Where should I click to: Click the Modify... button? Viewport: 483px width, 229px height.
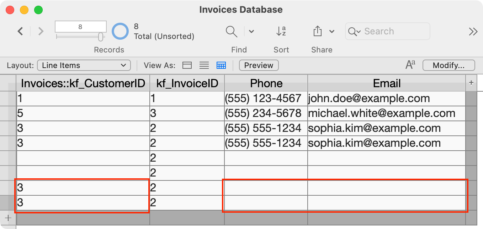pyautogui.click(x=448, y=66)
